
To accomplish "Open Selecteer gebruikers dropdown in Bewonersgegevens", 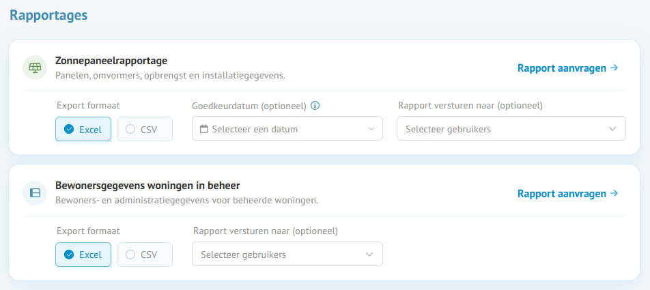I will [287, 254].
